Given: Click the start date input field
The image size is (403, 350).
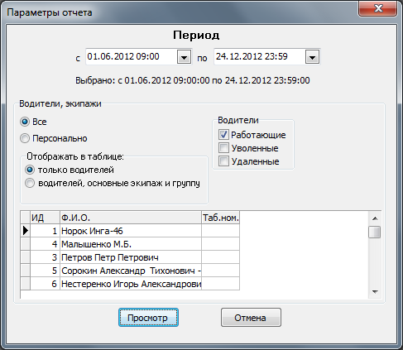Looking at the screenshot, I should point(131,57).
